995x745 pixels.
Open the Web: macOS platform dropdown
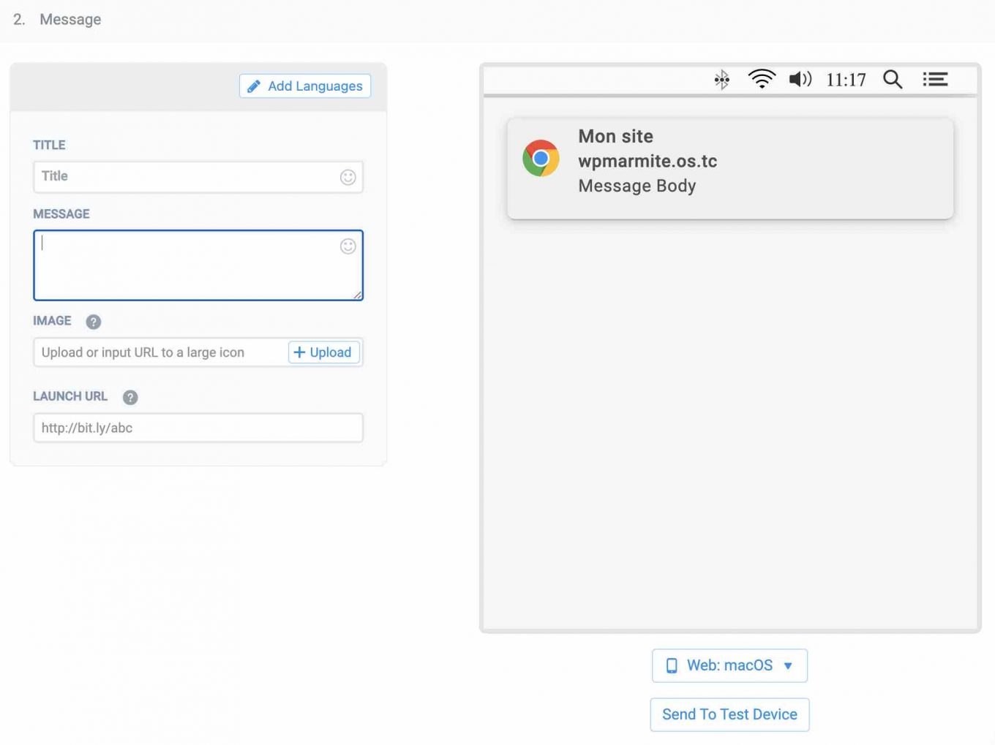729,665
